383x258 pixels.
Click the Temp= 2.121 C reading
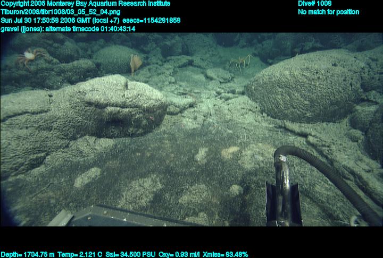(x=80, y=254)
